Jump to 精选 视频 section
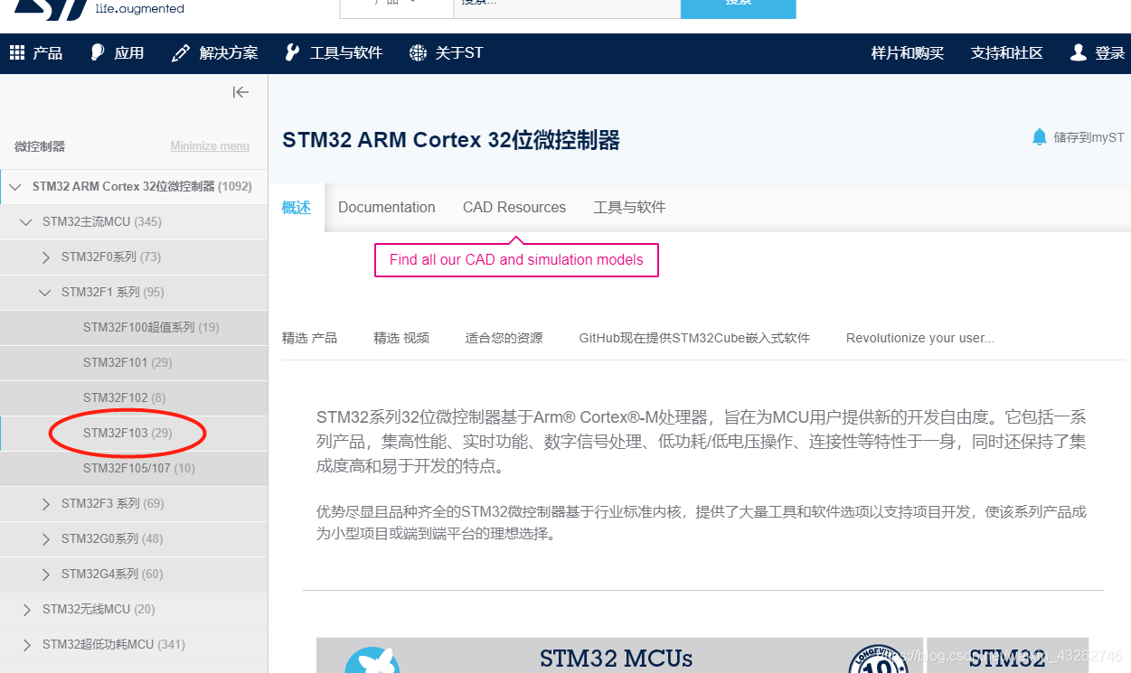 [x=401, y=338]
